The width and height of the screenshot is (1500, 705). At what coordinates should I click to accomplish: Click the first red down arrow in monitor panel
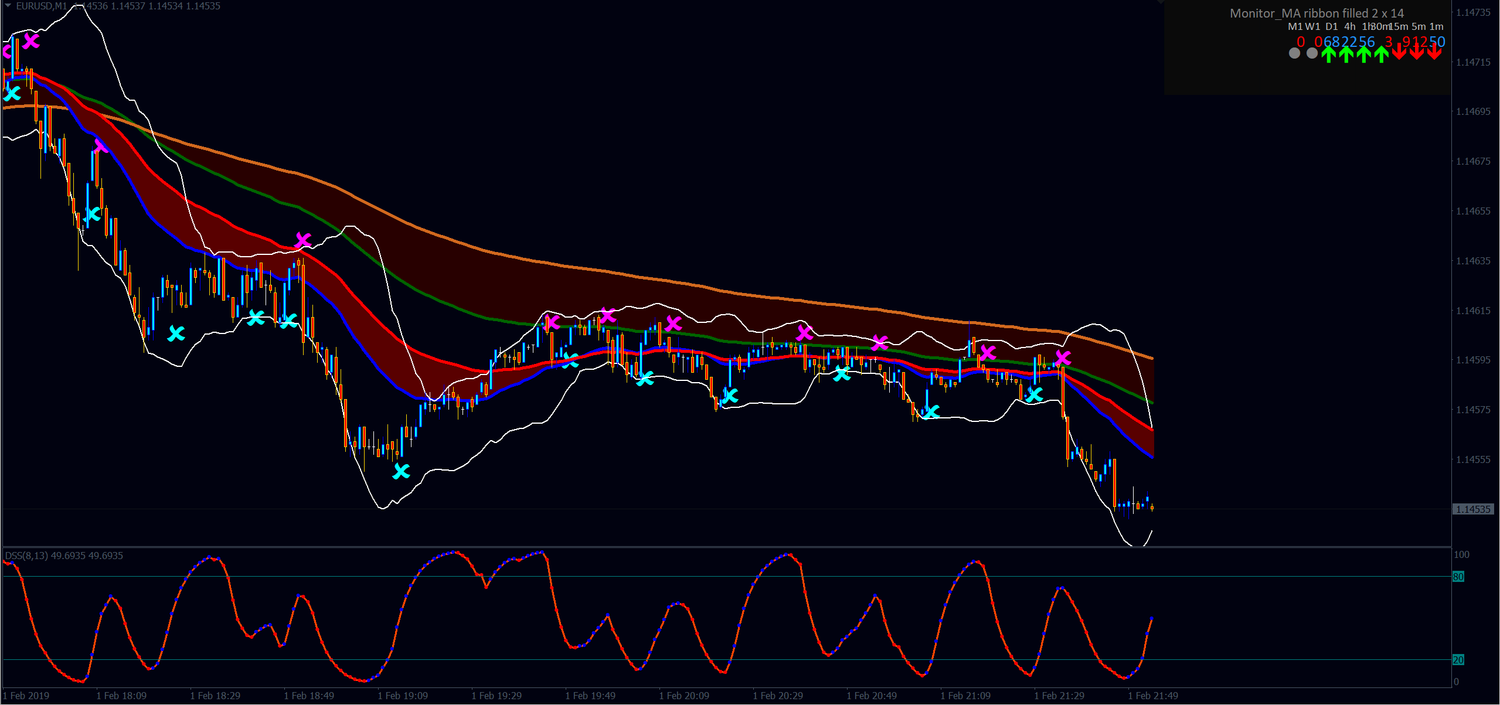pyautogui.click(x=1399, y=53)
